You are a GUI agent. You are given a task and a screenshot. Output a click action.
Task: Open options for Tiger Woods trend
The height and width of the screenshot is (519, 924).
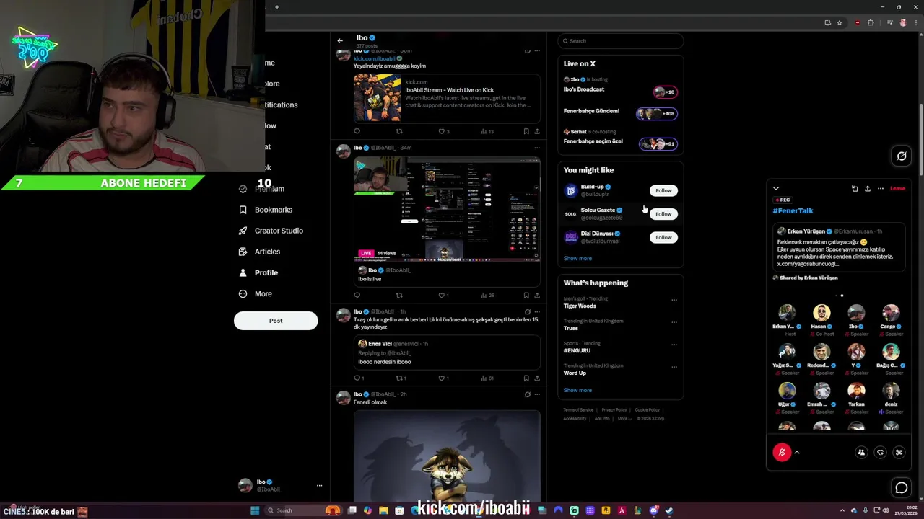(674, 299)
